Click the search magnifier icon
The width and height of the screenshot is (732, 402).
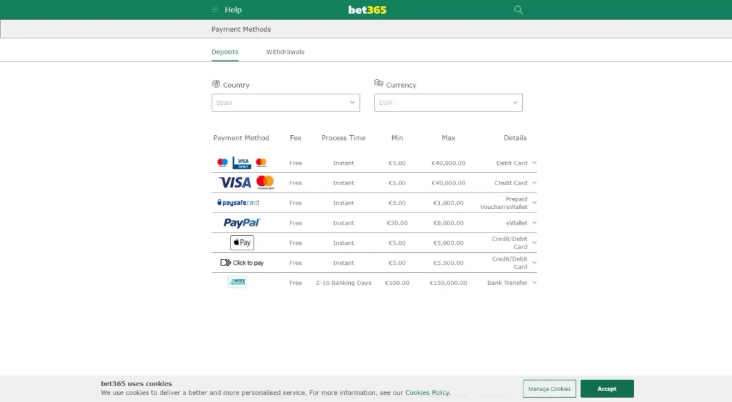point(518,10)
